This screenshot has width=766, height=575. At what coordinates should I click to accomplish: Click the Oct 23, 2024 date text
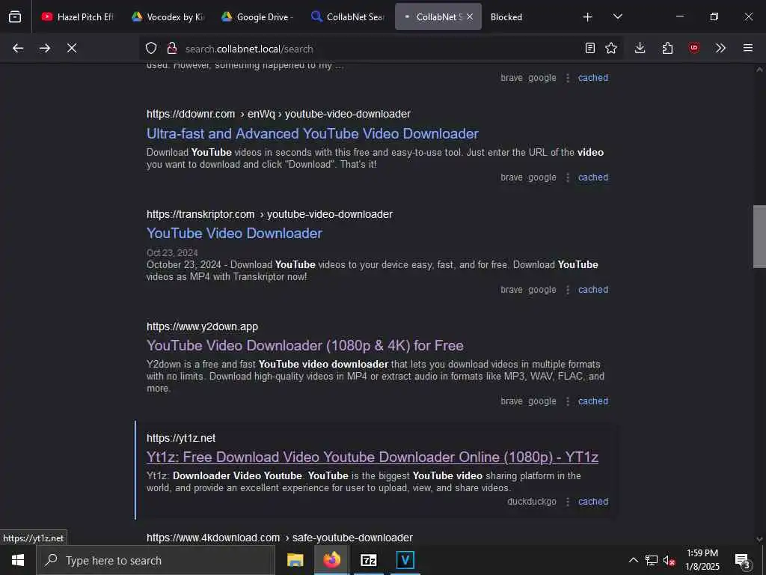(x=172, y=253)
